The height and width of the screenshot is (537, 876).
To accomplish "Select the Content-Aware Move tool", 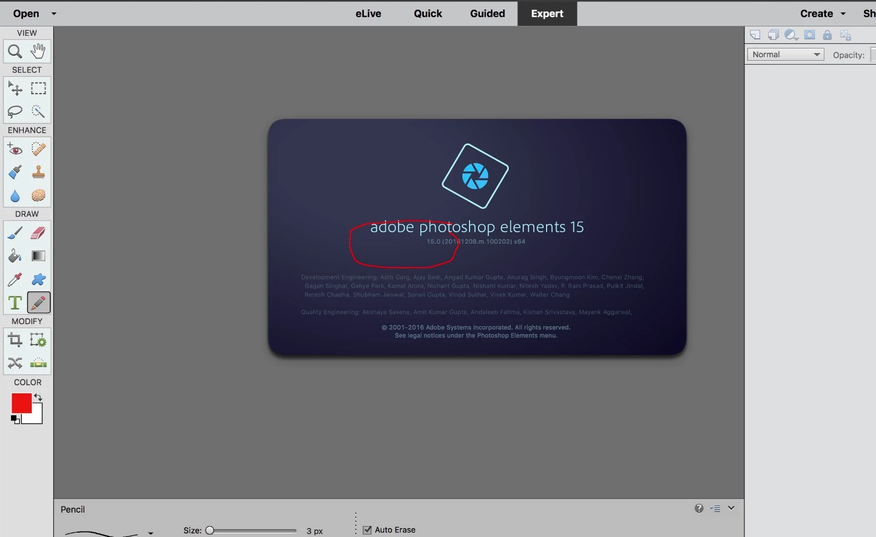I will pos(15,363).
